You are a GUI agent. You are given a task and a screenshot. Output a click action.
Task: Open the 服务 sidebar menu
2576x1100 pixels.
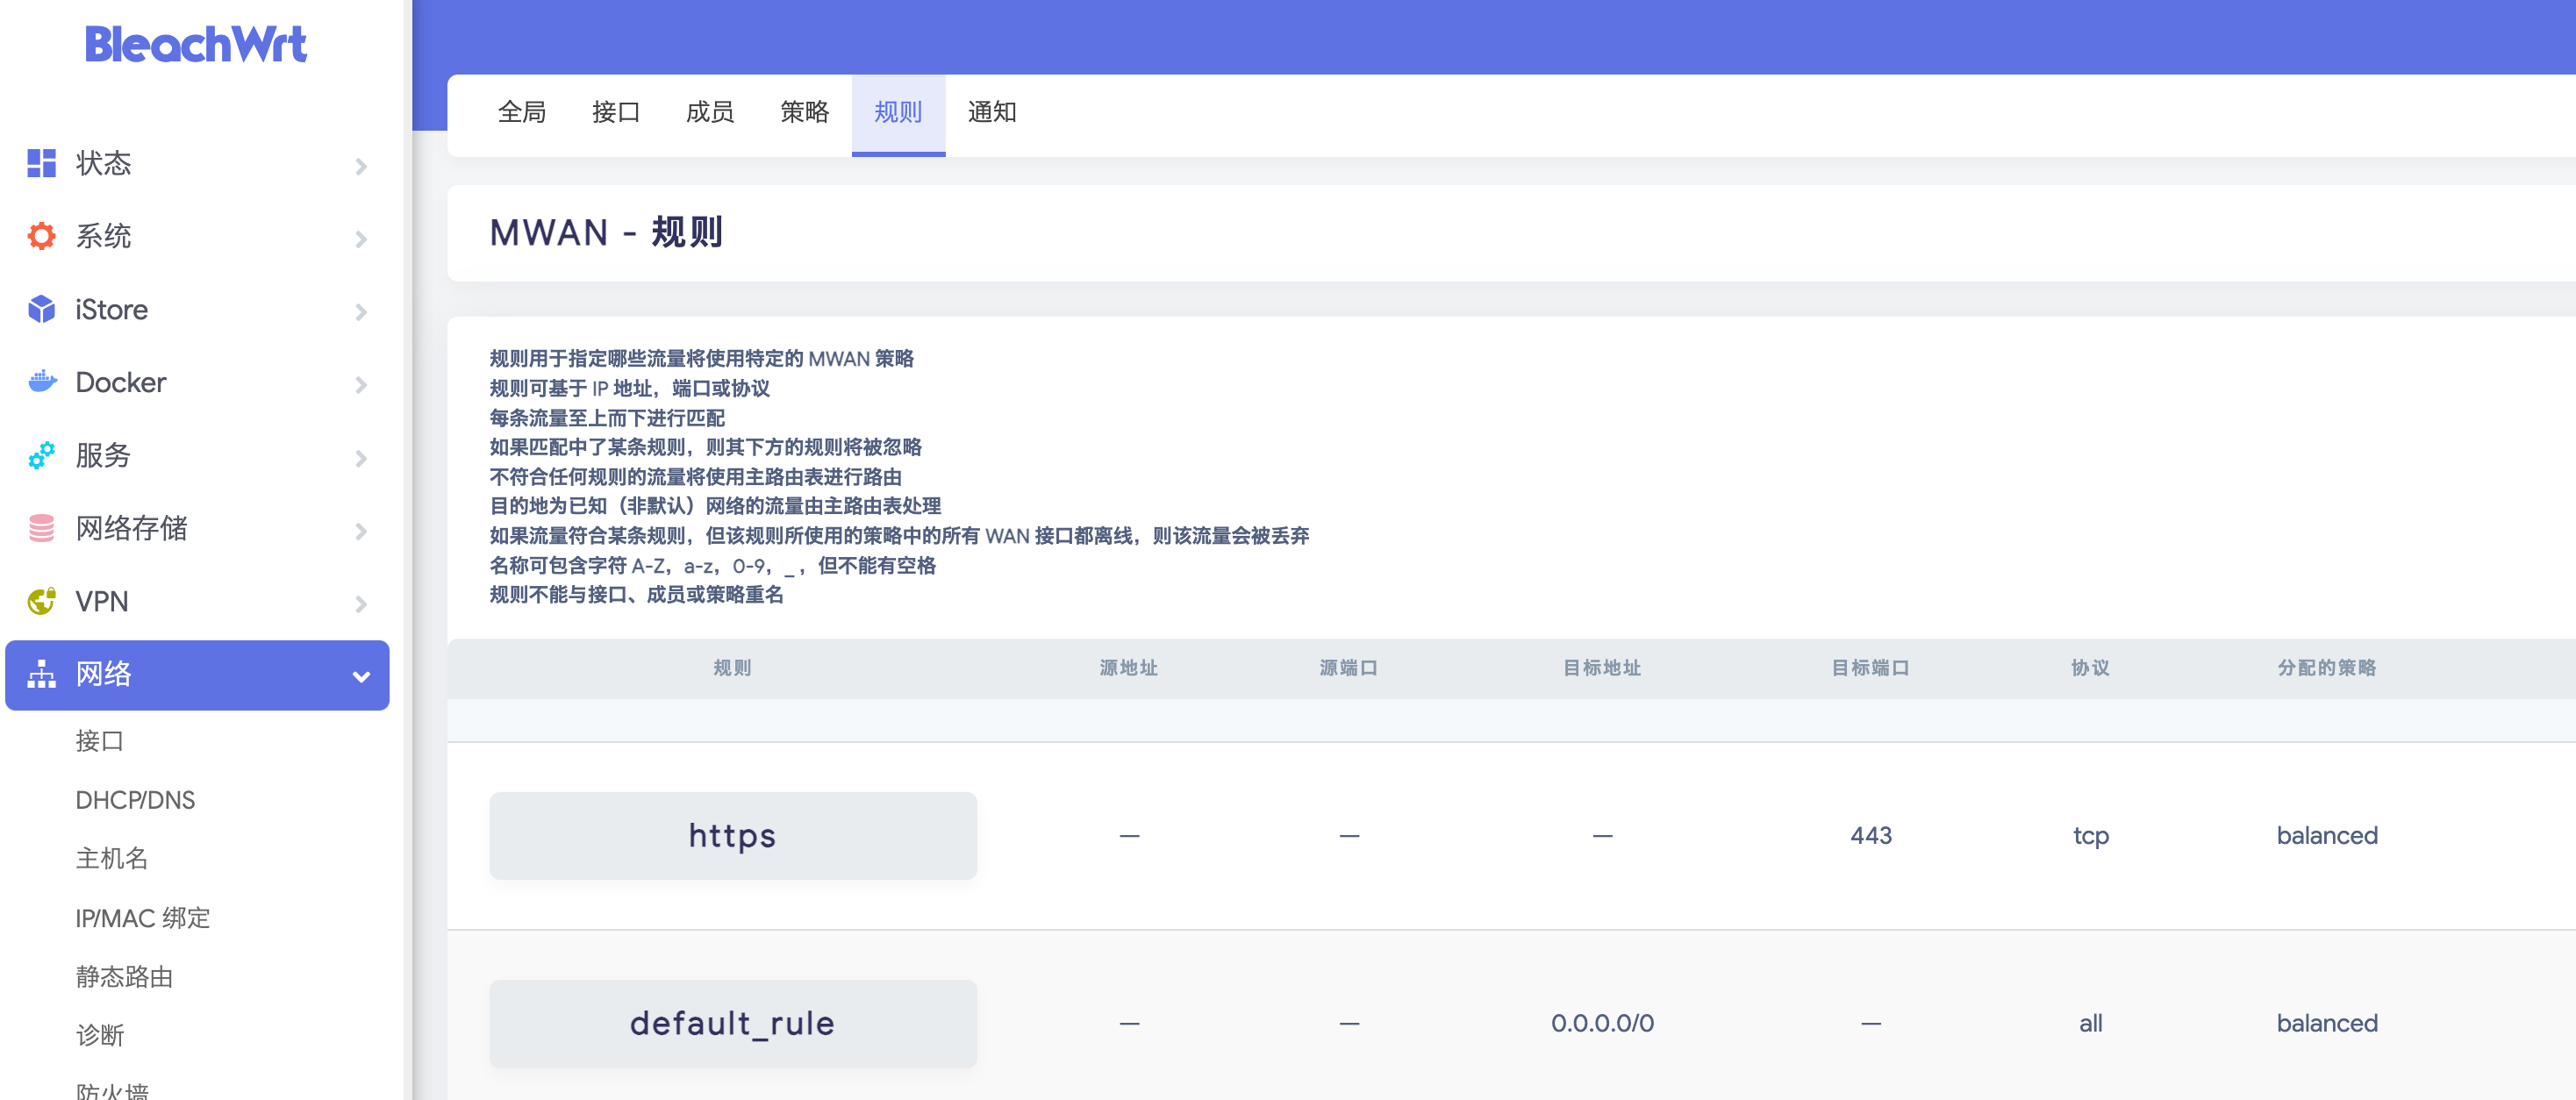(197, 456)
